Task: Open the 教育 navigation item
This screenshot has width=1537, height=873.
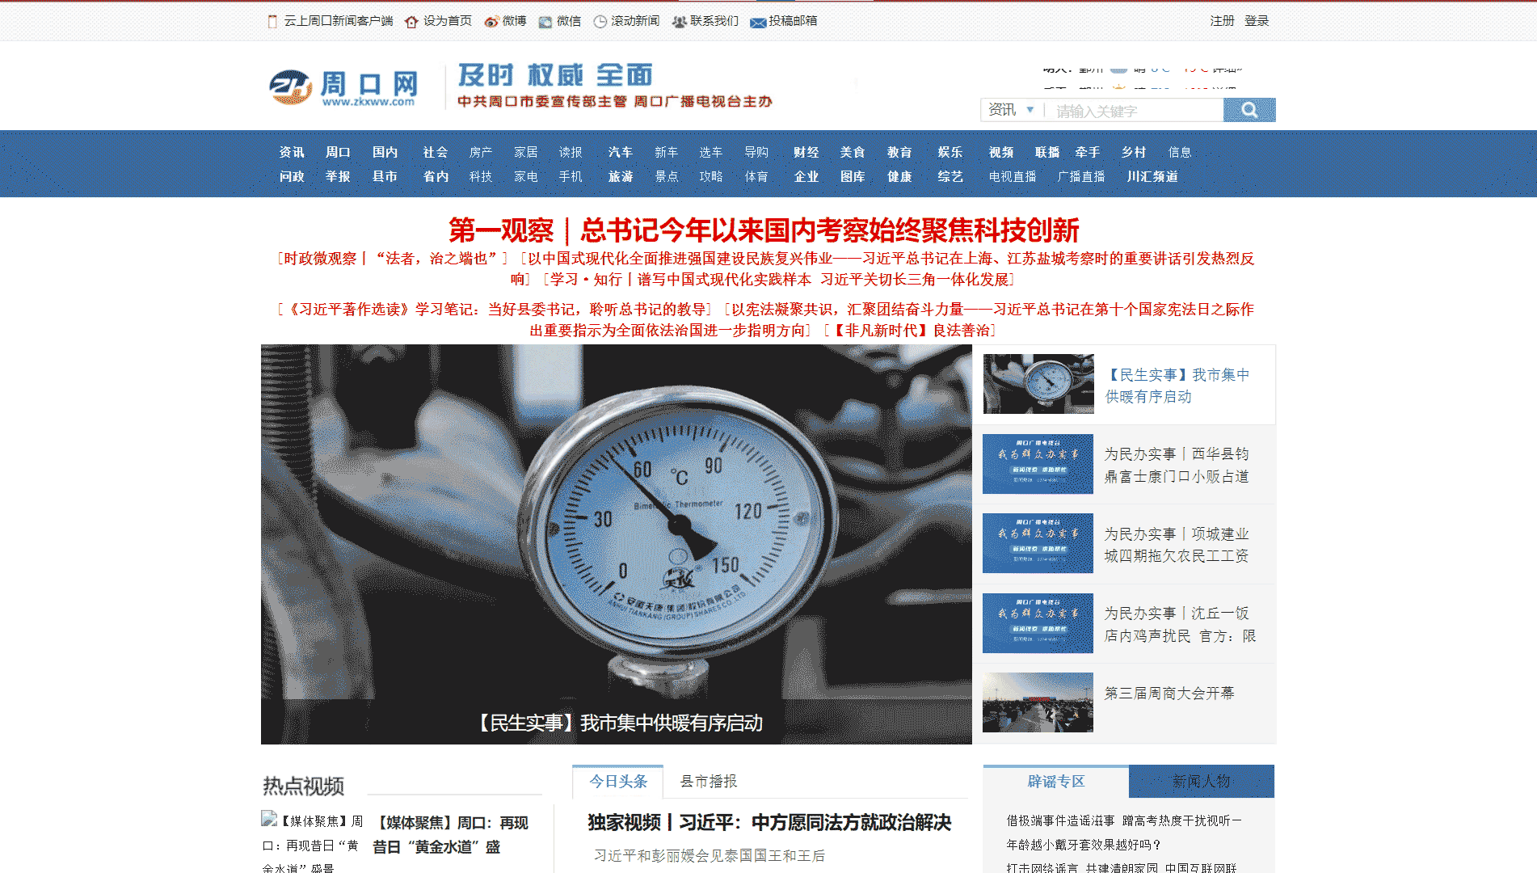Action: (899, 152)
